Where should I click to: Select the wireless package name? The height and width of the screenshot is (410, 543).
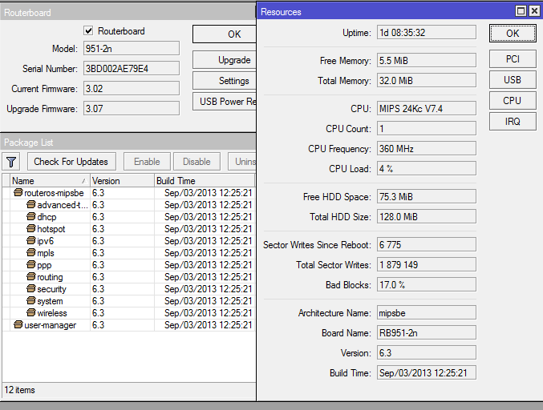(52, 313)
